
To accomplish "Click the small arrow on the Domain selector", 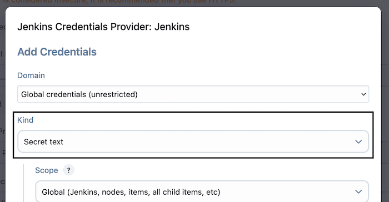I will pyautogui.click(x=363, y=94).
